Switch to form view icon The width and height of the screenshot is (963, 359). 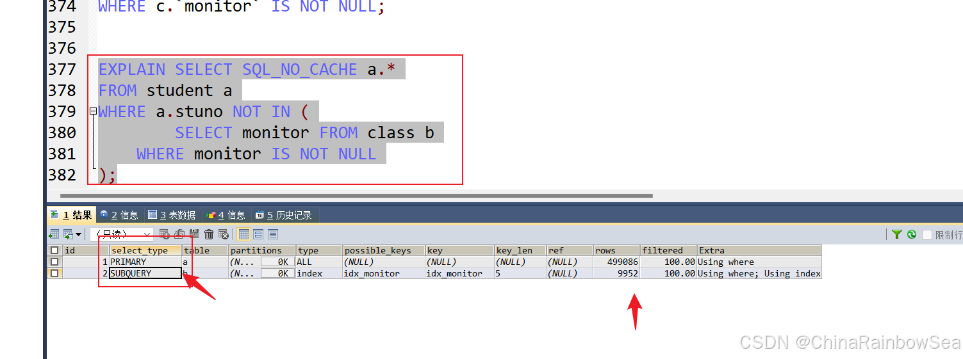click(x=258, y=234)
